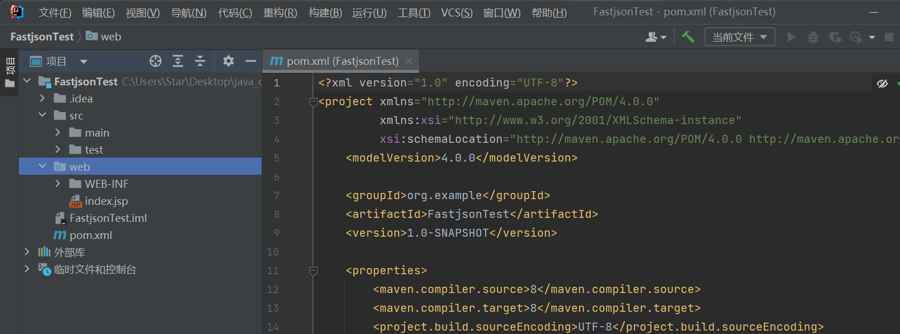This screenshot has width=900, height=334.
Task: Click the Debug bug icon
Action: 813,37
